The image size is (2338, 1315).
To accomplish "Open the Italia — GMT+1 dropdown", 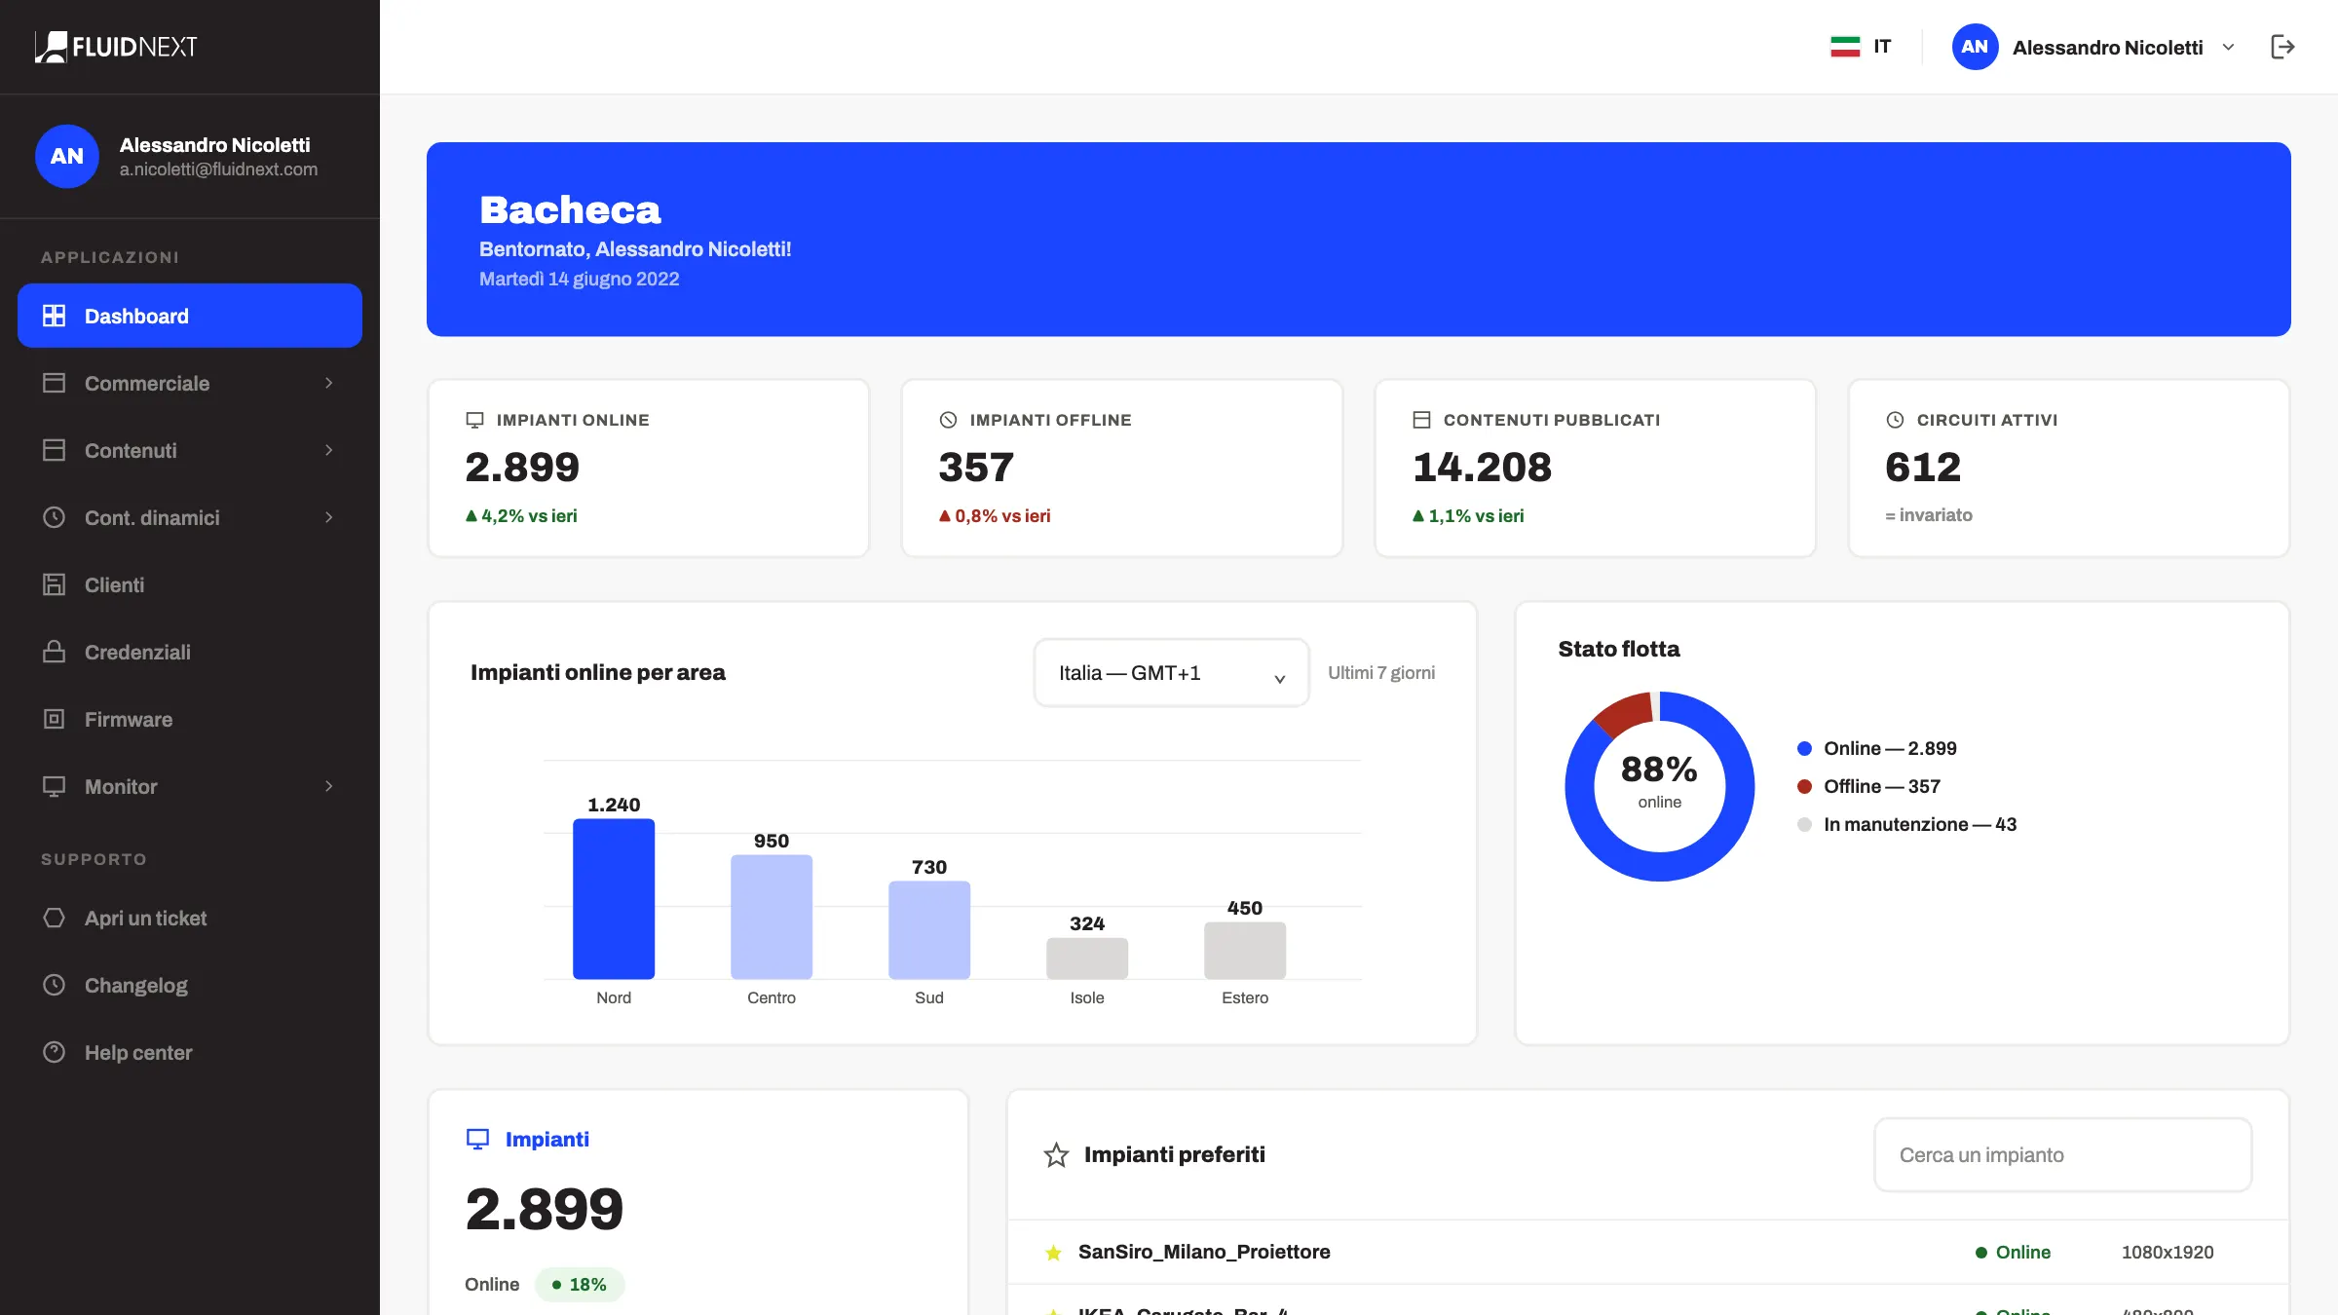I will click(x=1172, y=673).
